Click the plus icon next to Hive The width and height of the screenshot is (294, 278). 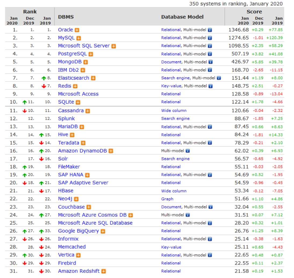pos(72,135)
